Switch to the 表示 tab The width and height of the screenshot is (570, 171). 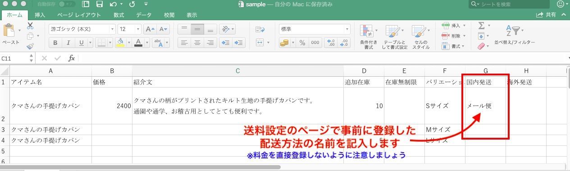tap(192, 15)
